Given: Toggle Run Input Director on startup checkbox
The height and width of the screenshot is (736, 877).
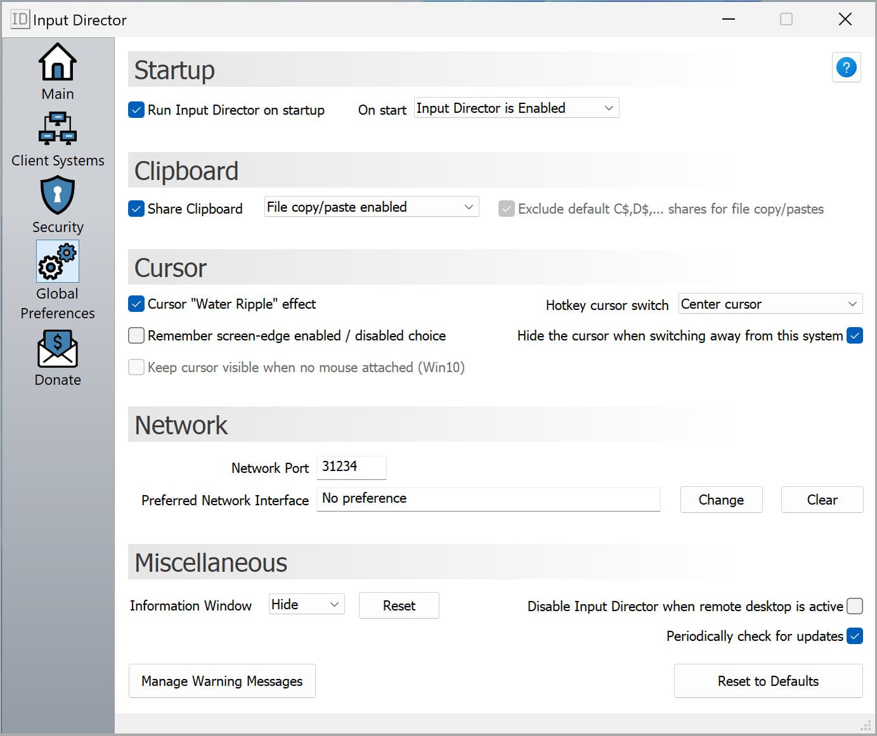Looking at the screenshot, I should point(136,110).
